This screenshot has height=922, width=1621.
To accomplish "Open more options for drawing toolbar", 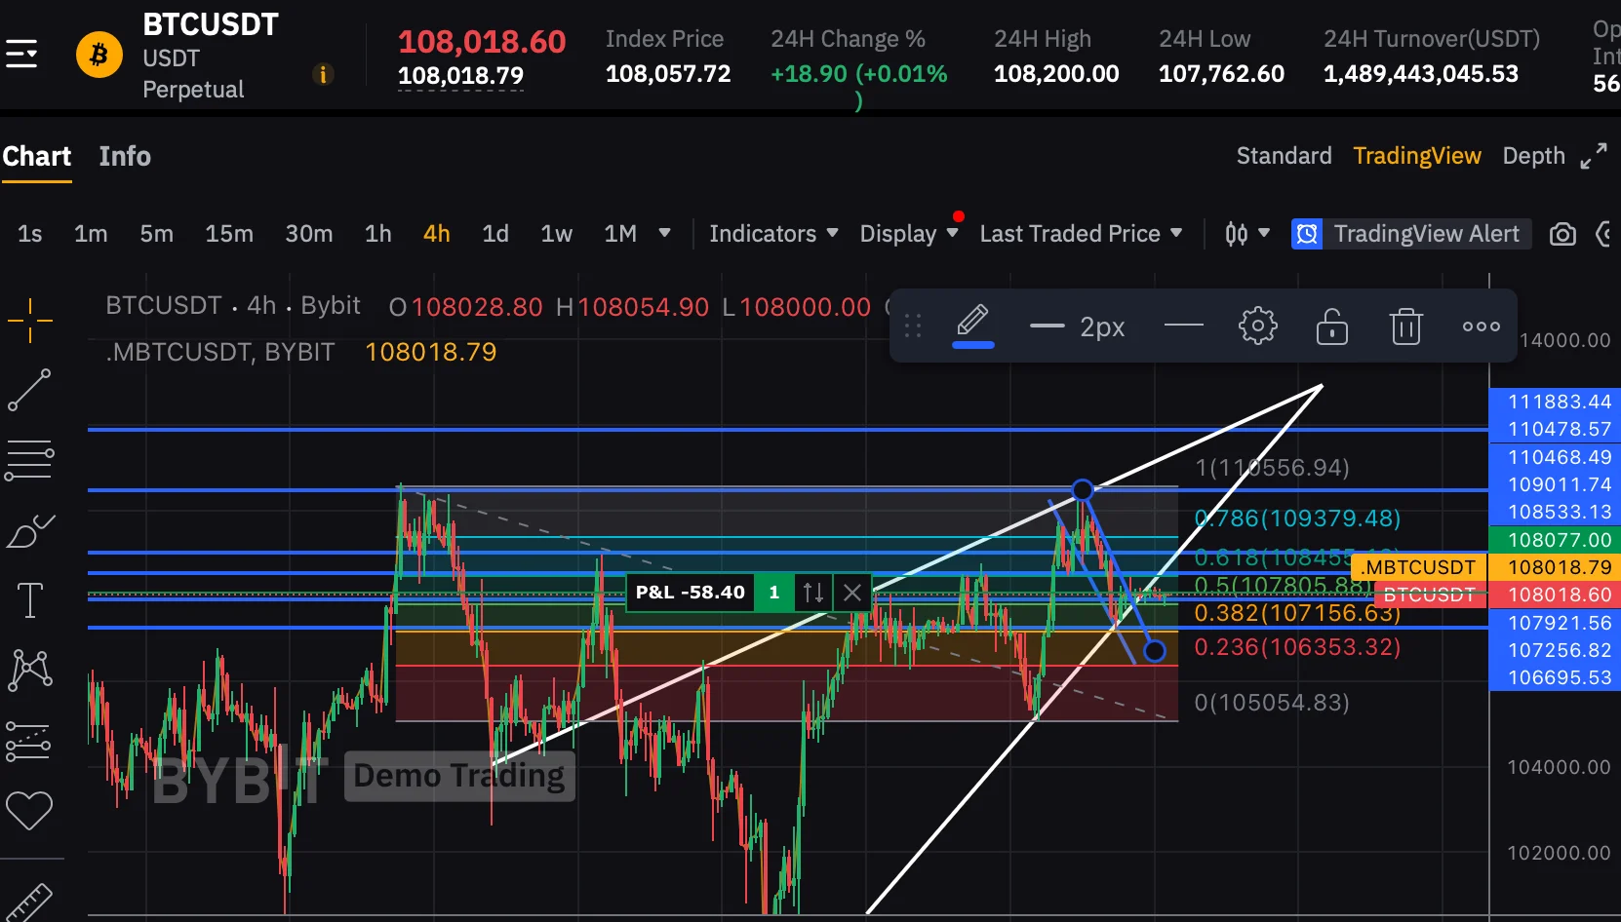I will point(1482,327).
